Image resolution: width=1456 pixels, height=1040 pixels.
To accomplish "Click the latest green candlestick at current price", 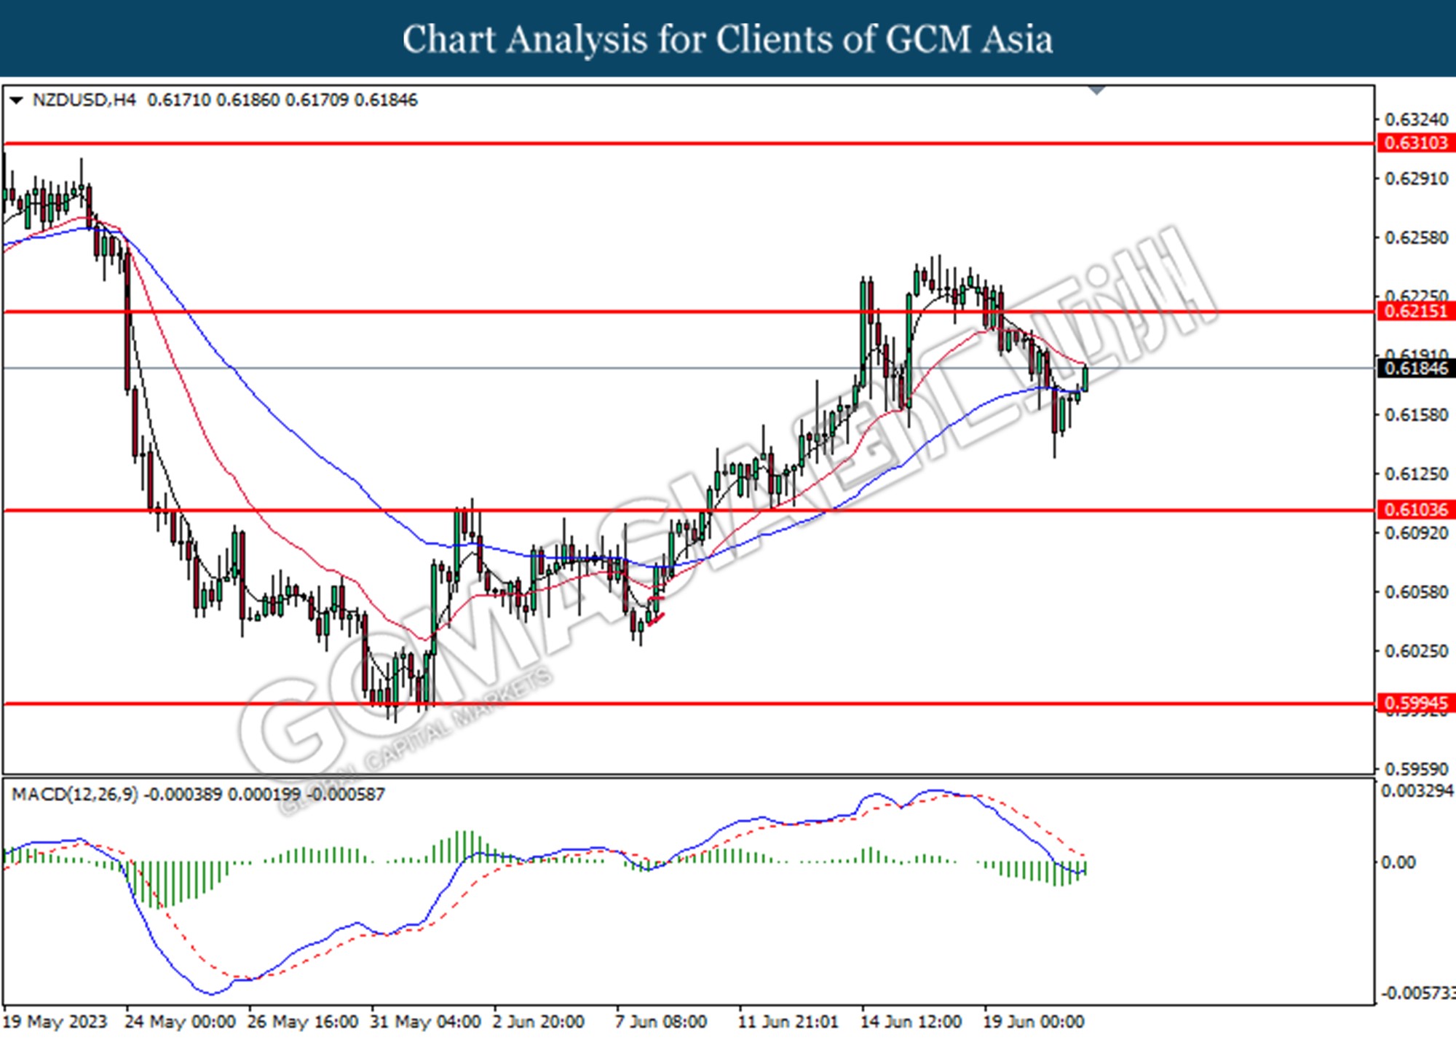I will [x=1085, y=378].
